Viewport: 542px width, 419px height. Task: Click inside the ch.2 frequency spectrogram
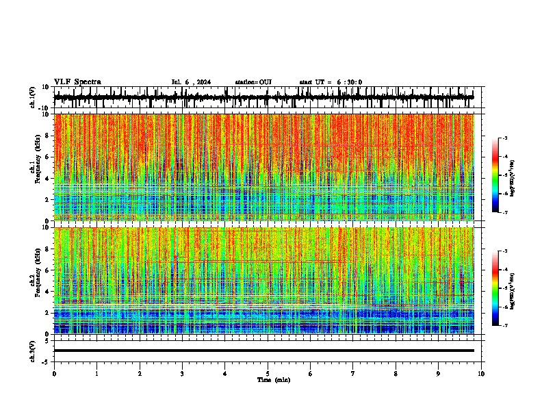(x=264, y=281)
